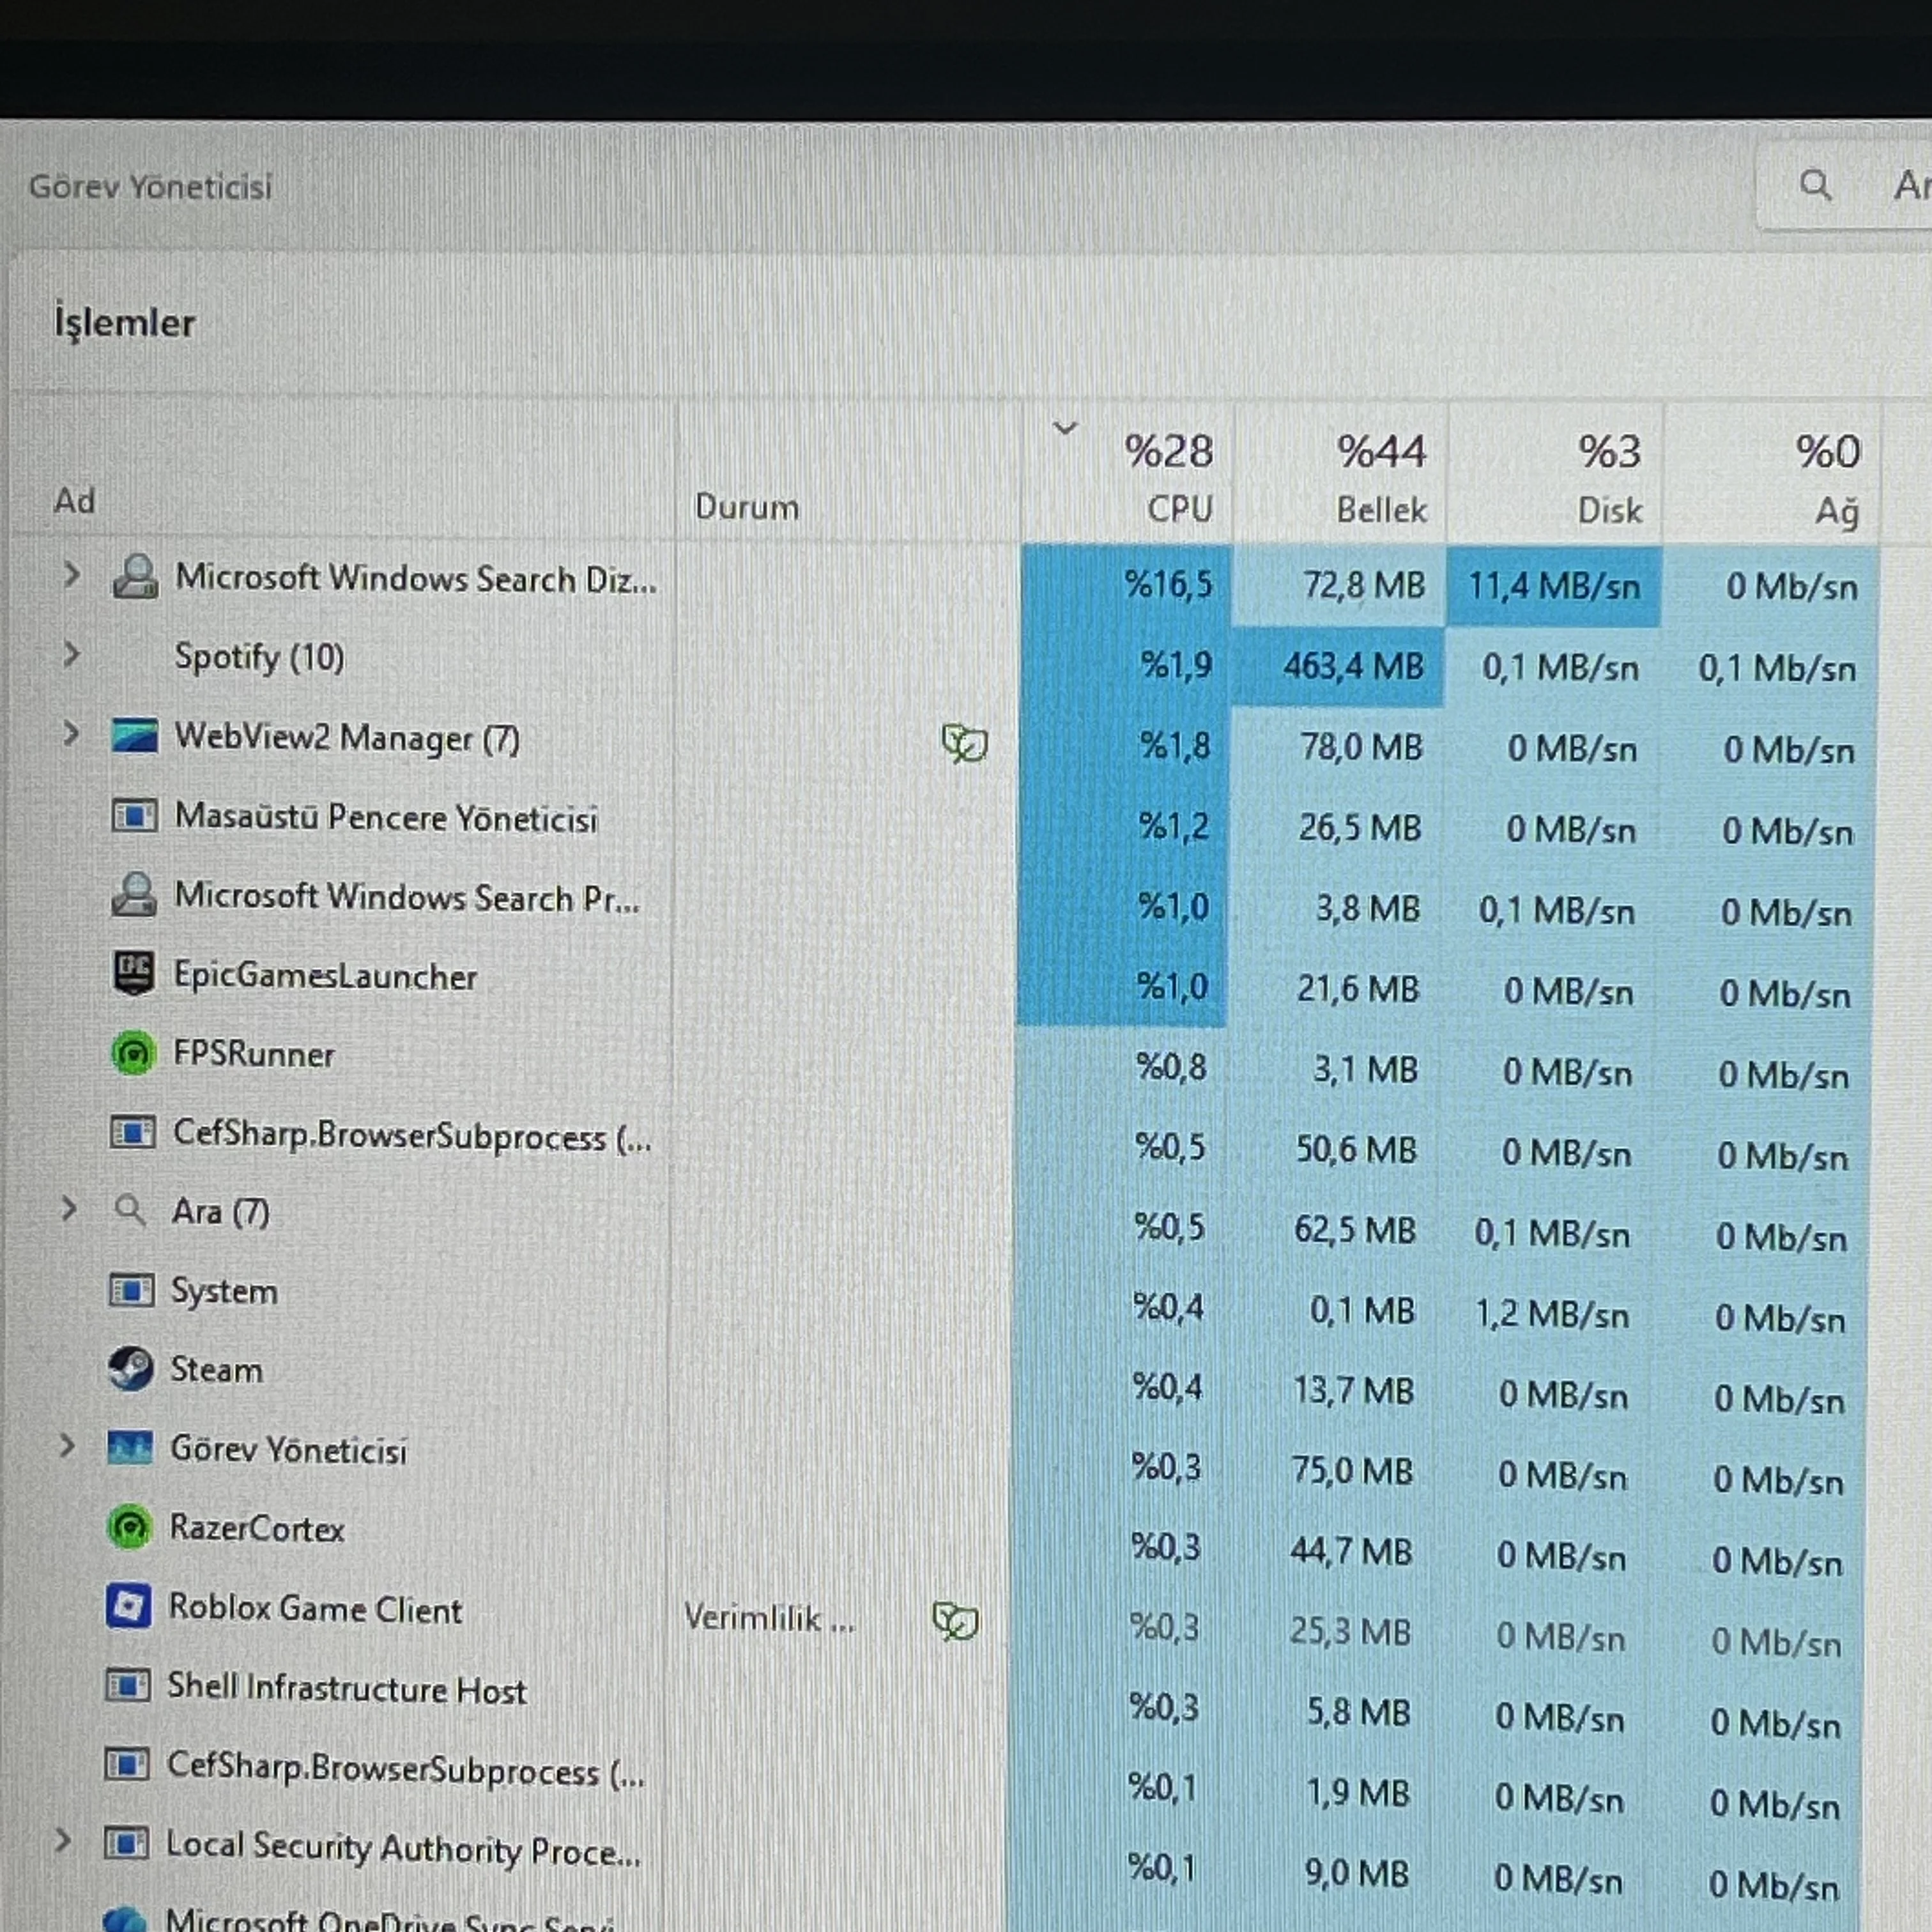Expand the WebView2 Manager (7) group
This screenshot has height=1932, width=1932.
70,733
